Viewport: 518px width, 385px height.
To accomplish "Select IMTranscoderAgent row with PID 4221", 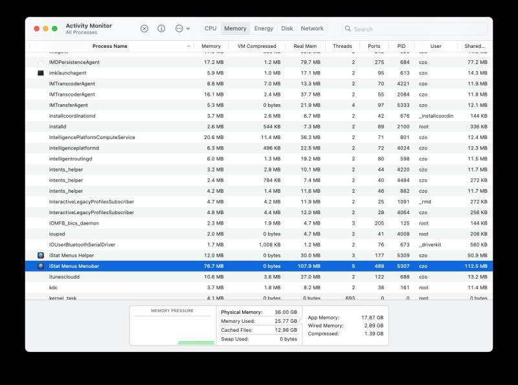I will tap(259, 83).
